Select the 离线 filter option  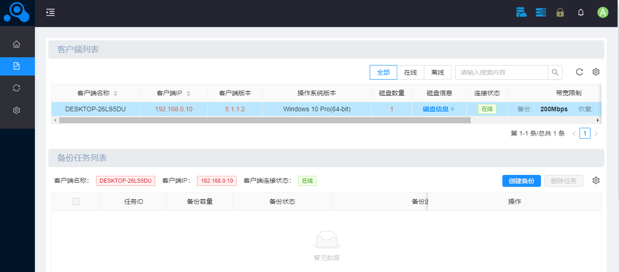[x=437, y=72]
